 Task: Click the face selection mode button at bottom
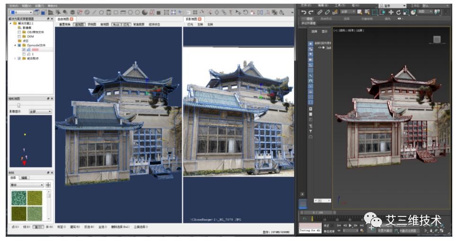click(x=38, y=227)
